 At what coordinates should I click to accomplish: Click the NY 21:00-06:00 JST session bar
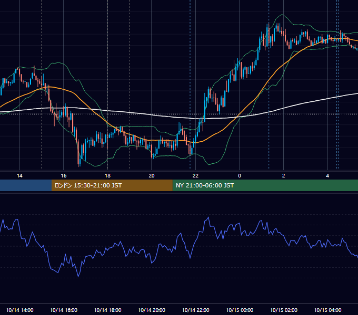pos(265,185)
